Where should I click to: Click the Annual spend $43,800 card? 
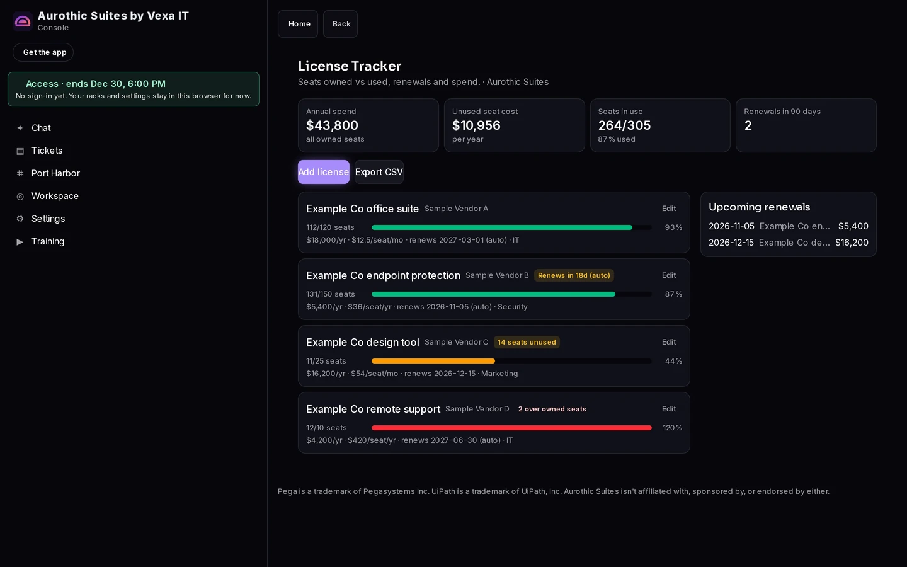(x=368, y=125)
